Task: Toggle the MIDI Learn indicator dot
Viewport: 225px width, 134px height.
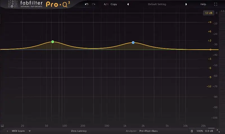Action: (x=8, y=131)
